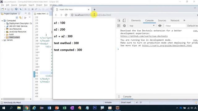Viewport: 198px width, 111px height.
Task: Open the Project Explorer View Menu arrow
Action: pos(30,17)
